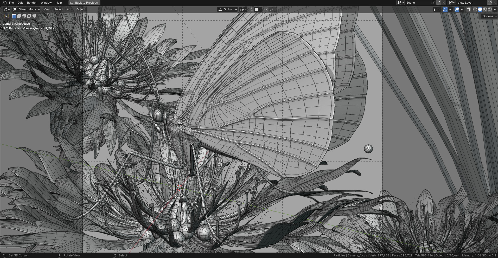Viewport: 498px width, 258px height.
Task: Choose Intersect Selection mode icon
Action: click(34, 16)
